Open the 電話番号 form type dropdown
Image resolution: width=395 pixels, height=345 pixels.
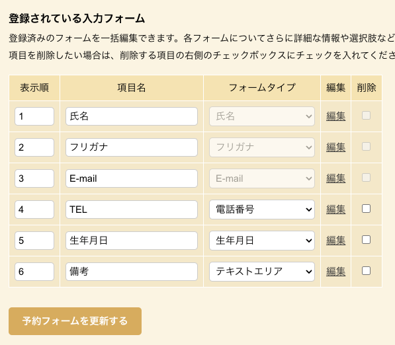262,210
